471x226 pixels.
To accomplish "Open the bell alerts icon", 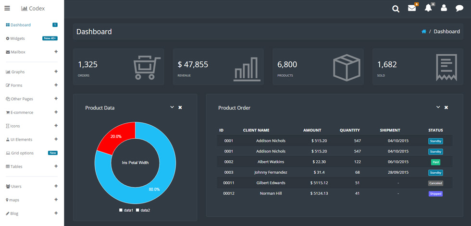I will 428,8.
